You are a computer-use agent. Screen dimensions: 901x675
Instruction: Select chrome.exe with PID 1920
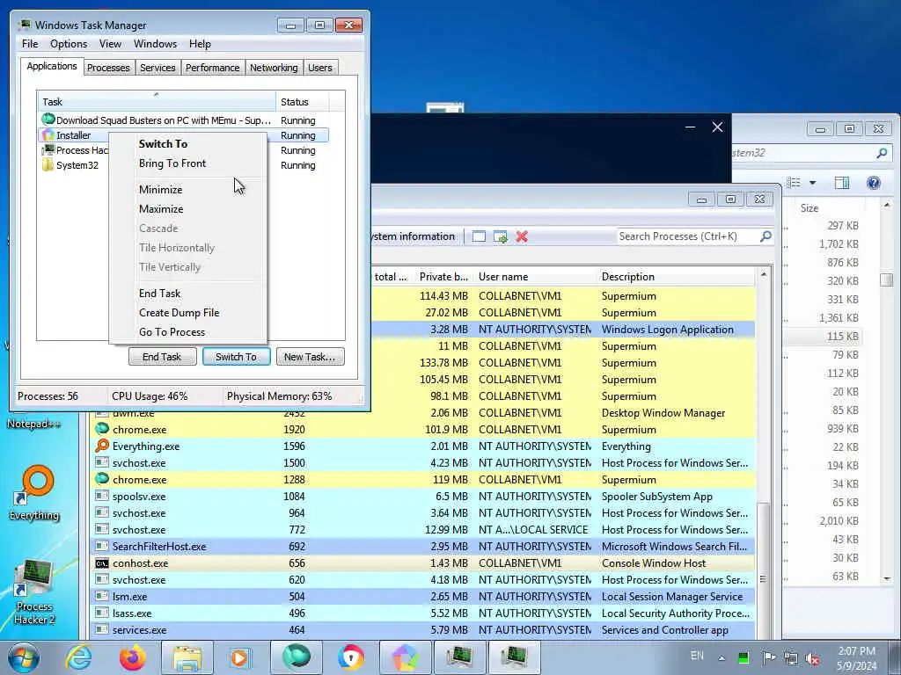[423, 430]
